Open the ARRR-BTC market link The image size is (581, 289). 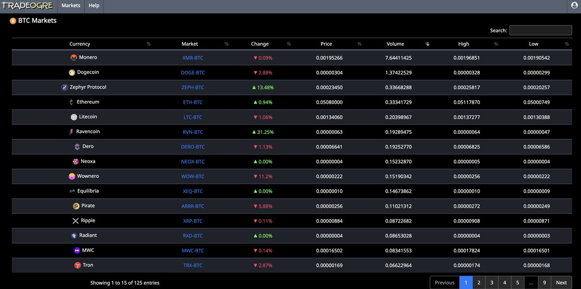click(x=193, y=206)
